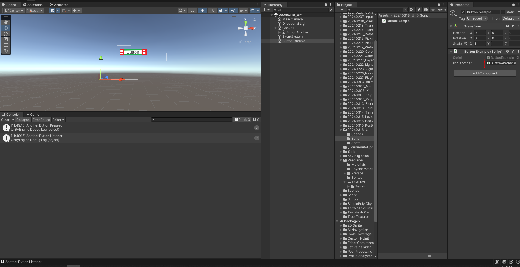Click the Transform help question mark icon
The height and width of the screenshot is (267, 520).
(507, 26)
